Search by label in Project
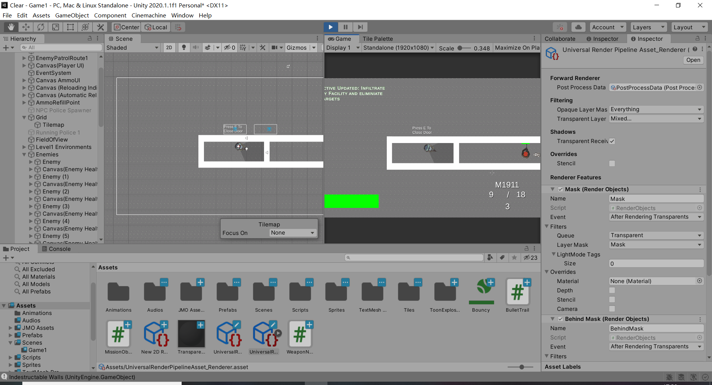The width and height of the screenshot is (712, 385). click(502, 258)
